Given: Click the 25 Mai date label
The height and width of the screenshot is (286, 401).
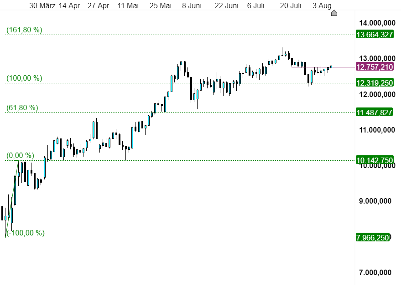Looking at the screenshot, I should point(160,5).
